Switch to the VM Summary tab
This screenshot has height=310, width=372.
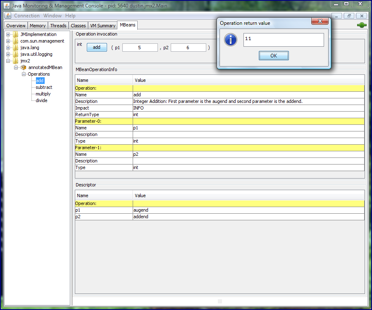pos(103,26)
